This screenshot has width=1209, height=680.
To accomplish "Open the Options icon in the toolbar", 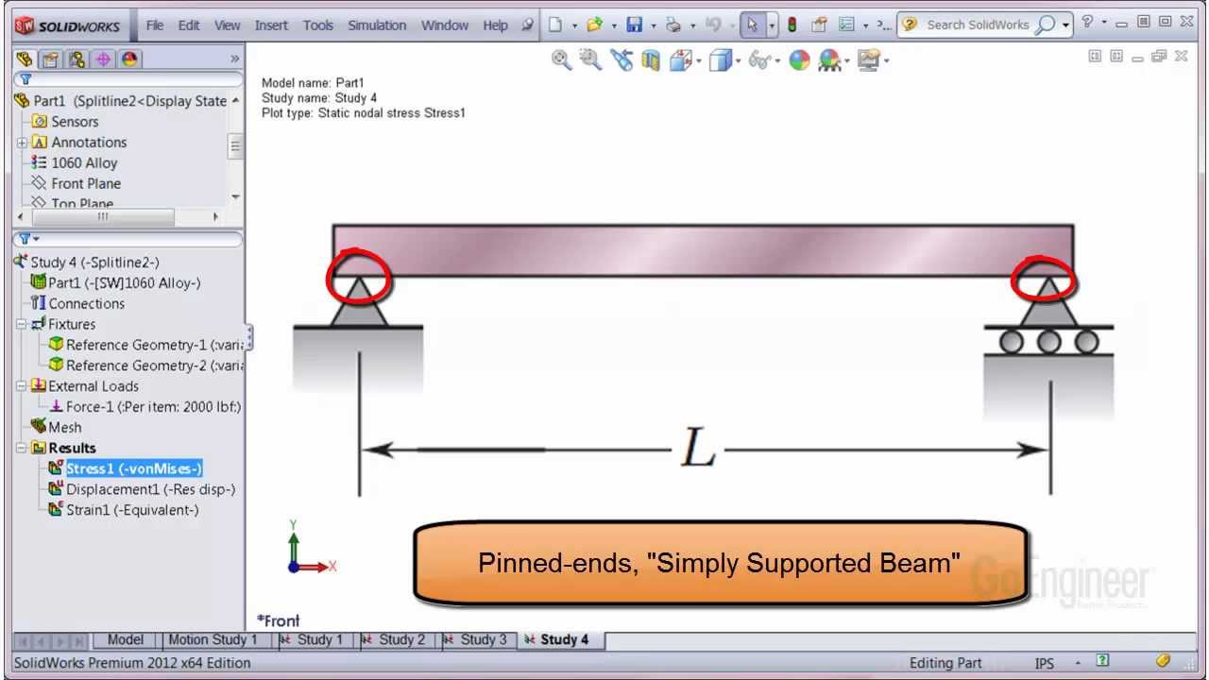I will click(846, 25).
